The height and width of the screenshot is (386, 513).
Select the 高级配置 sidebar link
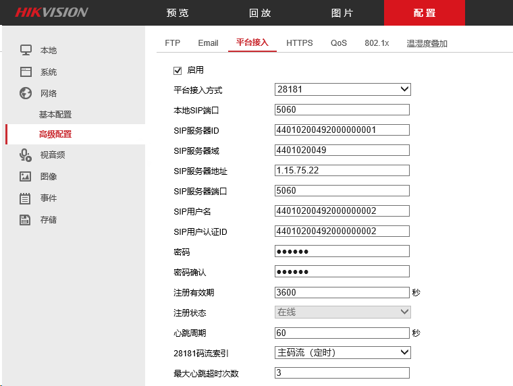pos(55,134)
